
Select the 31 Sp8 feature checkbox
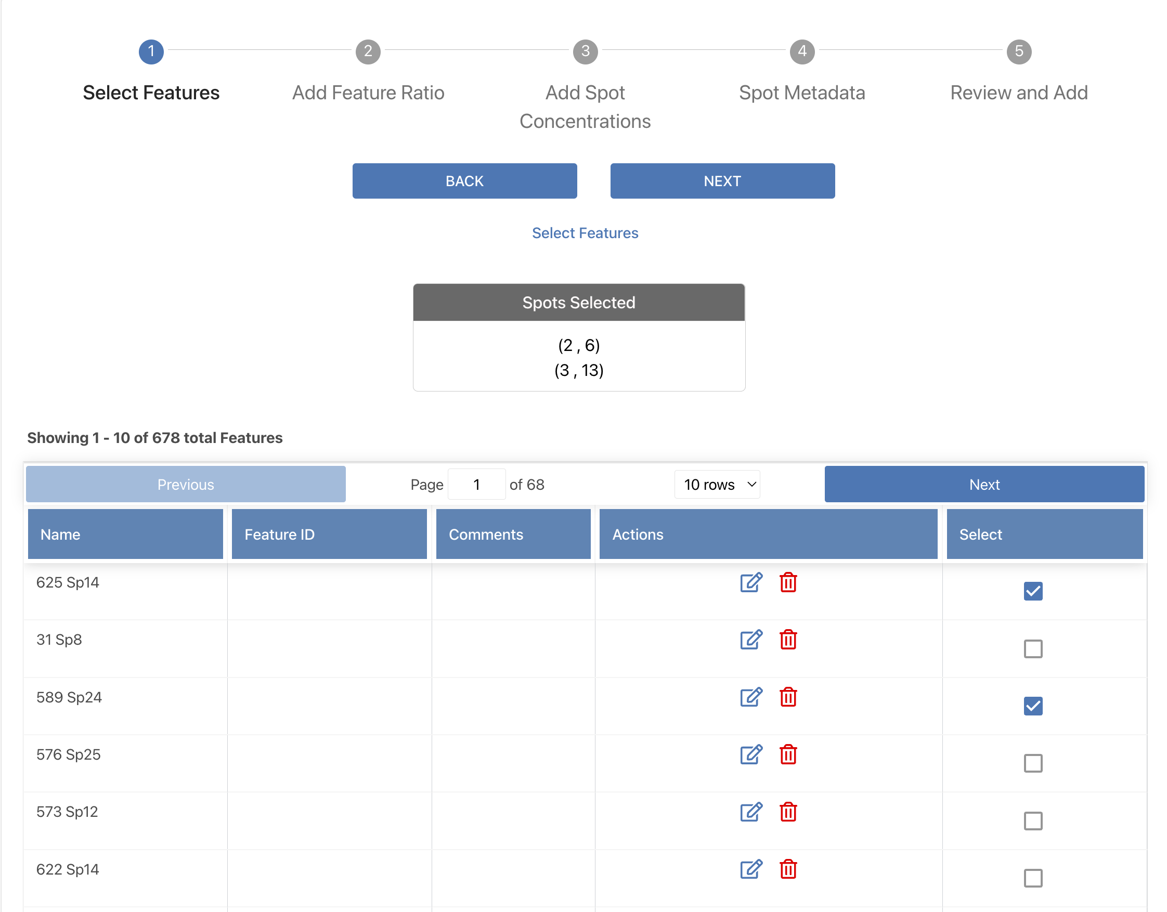pyautogui.click(x=1032, y=648)
